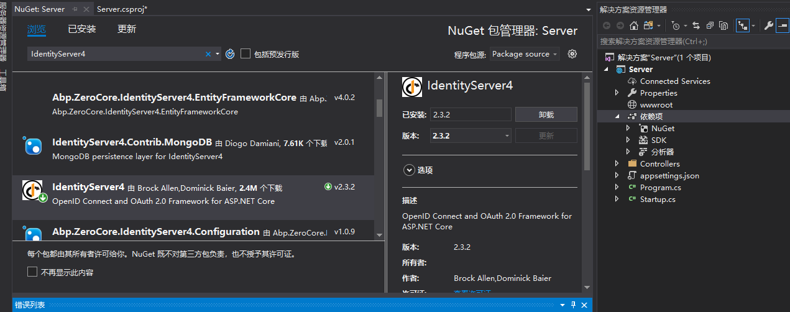Expand the Startup.cs node

[617, 199]
